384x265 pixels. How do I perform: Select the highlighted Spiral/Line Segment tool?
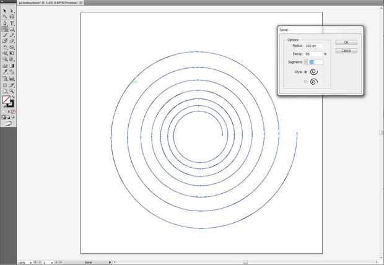[5, 29]
